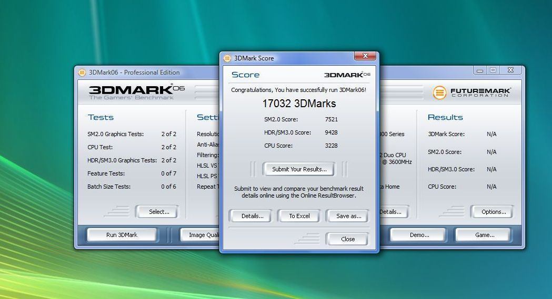Open system Details... button in main window
The width and height of the screenshot is (552, 299).
coord(394,212)
